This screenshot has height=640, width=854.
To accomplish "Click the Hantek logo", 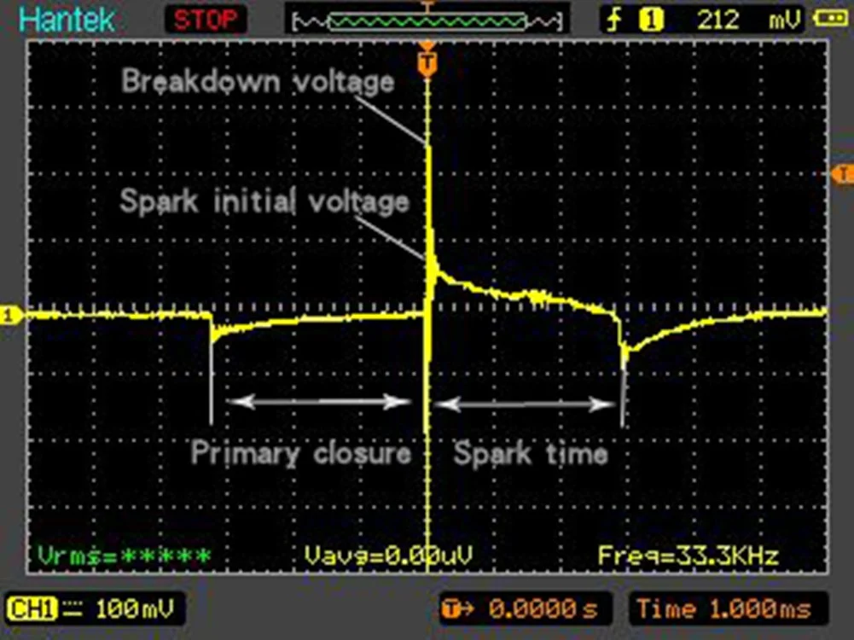I will click(67, 19).
